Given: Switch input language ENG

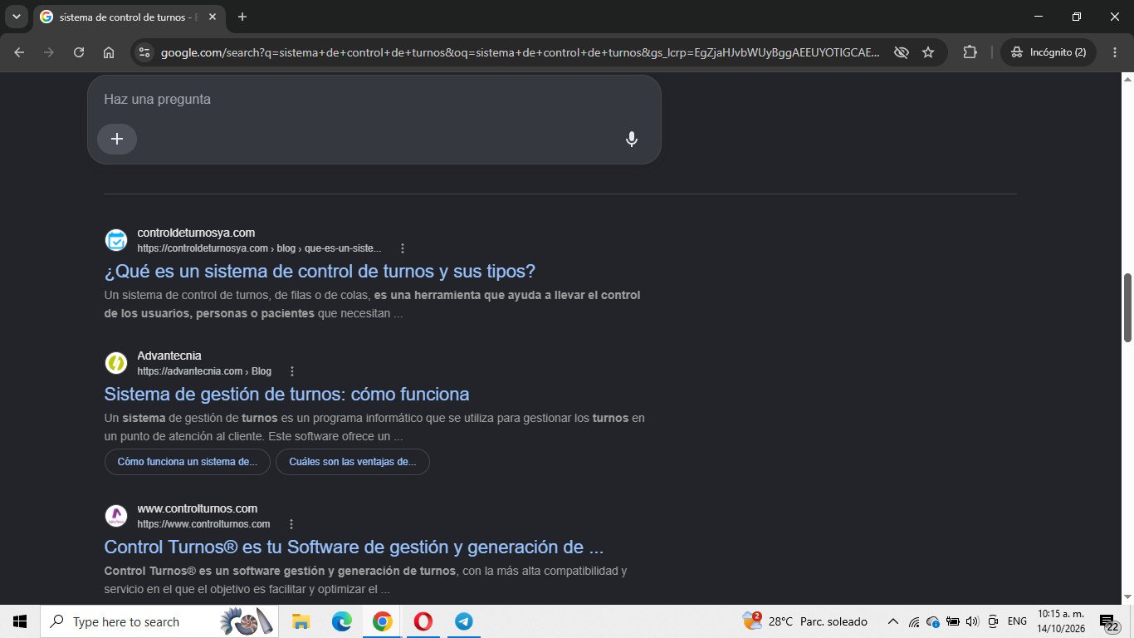Looking at the screenshot, I should [x=1017, y=621].
